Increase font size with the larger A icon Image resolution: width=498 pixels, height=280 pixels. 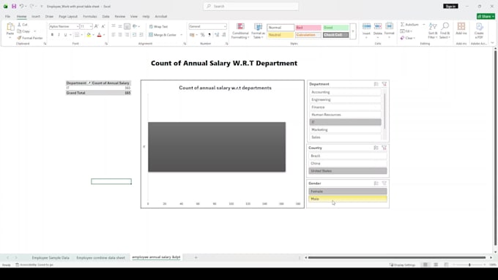pos(96,26)
